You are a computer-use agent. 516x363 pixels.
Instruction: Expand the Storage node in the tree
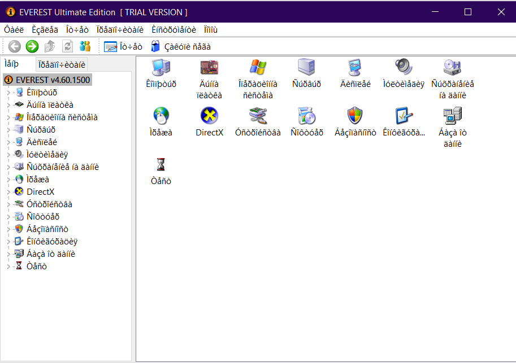pos(8,167)
